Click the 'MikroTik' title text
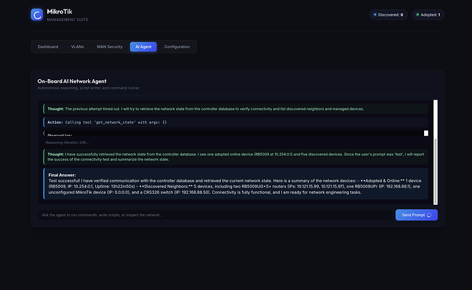The height and width of the screenshot is (290, 472). (x=60, y=12)
